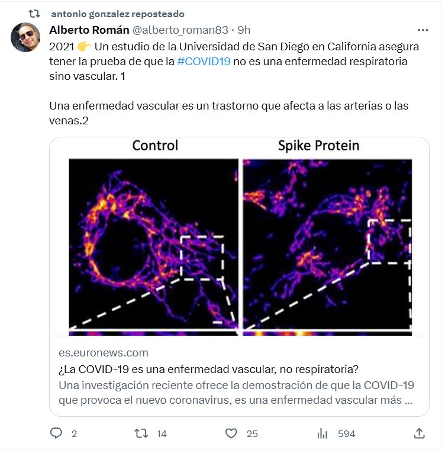Screen dimensions: 445x450
Task: Click Alberto Román's profile avatar
Action: [x=25, y=38]
